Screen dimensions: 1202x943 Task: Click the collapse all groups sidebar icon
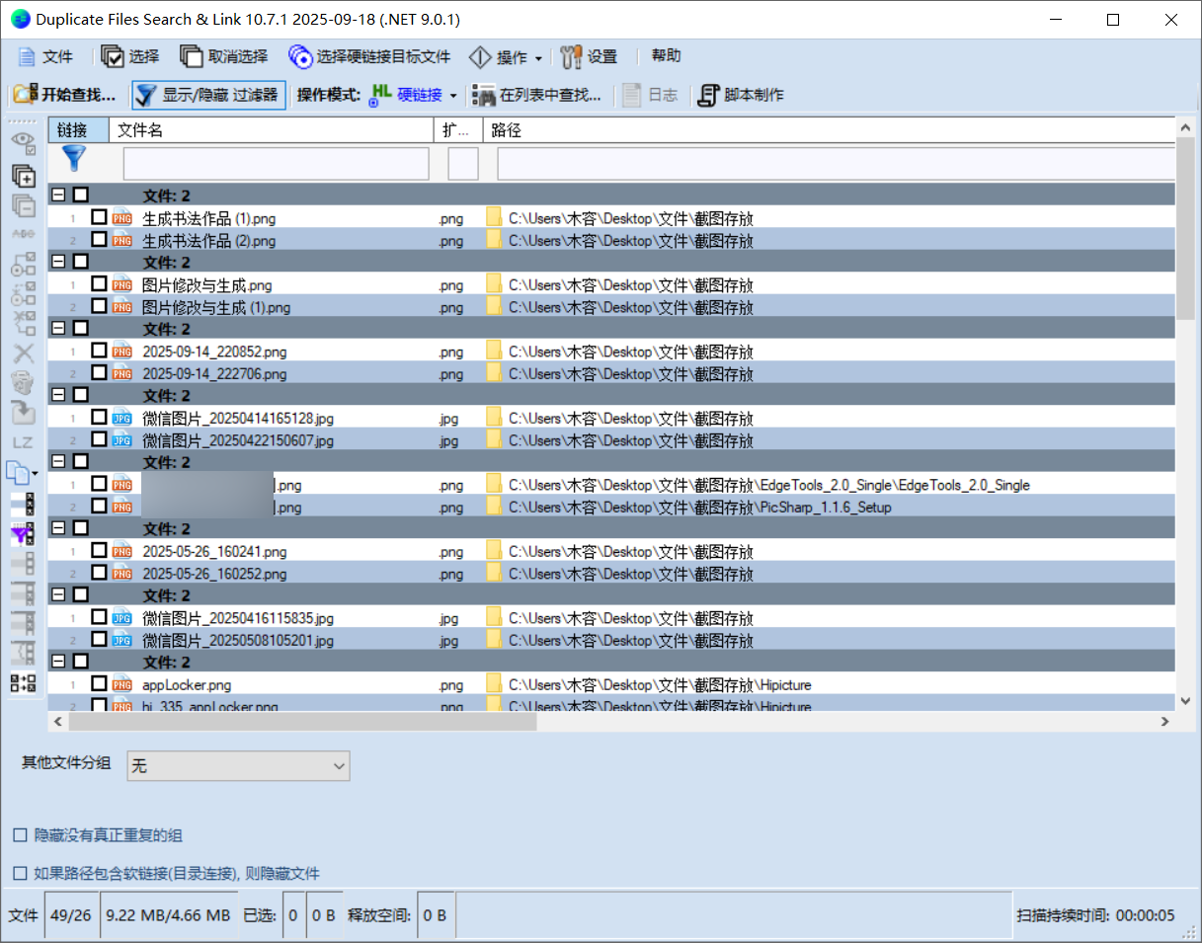pos(23,205)
